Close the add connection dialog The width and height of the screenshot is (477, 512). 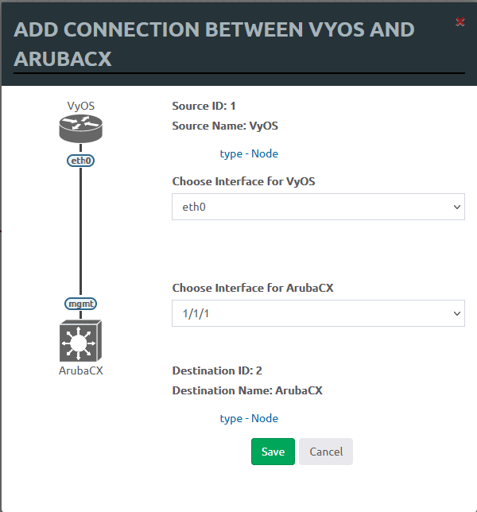[460, 22]
